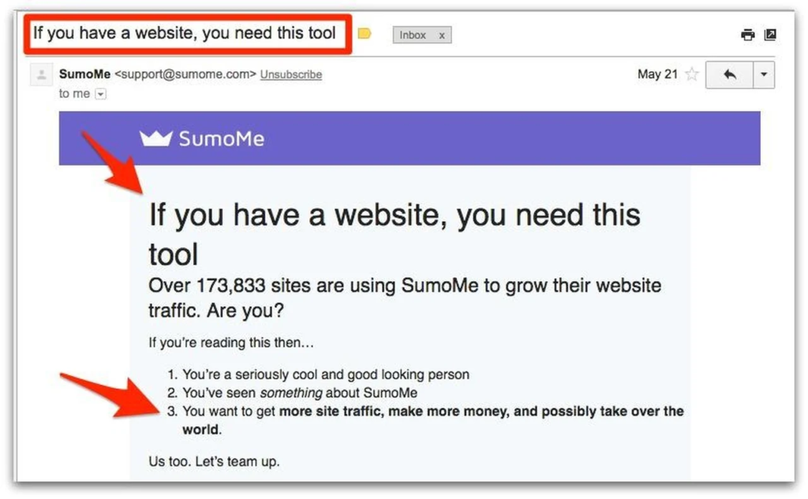
Task: Select the highlighted subject line text
Action: 185,33
